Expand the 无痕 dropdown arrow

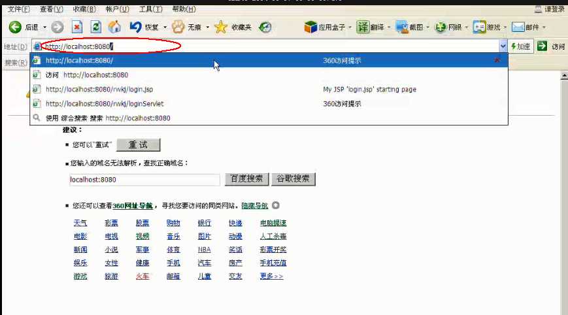point(208,27)
